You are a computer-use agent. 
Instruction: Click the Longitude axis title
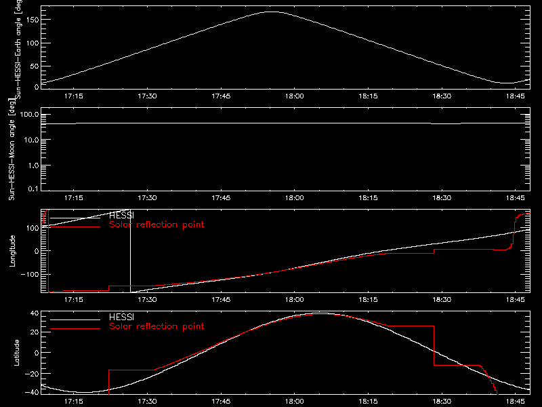[12, 251]
